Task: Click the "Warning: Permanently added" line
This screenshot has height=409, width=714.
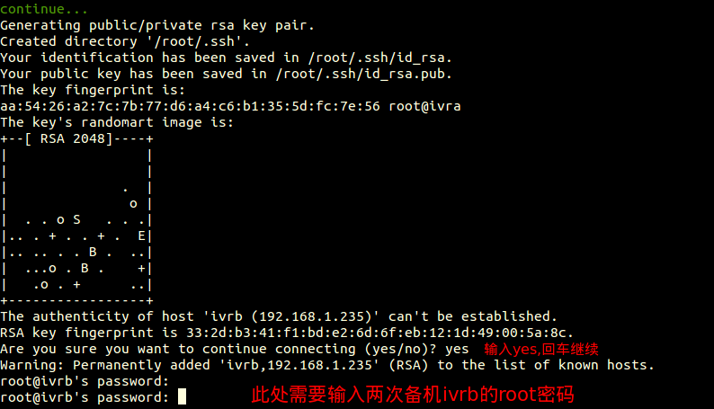Action: (327, 365)
